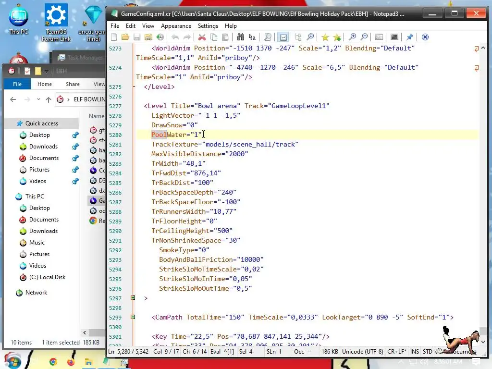Click Name column header in Explorer
This screenshot has height=369, width=492.
coord(96,116)
